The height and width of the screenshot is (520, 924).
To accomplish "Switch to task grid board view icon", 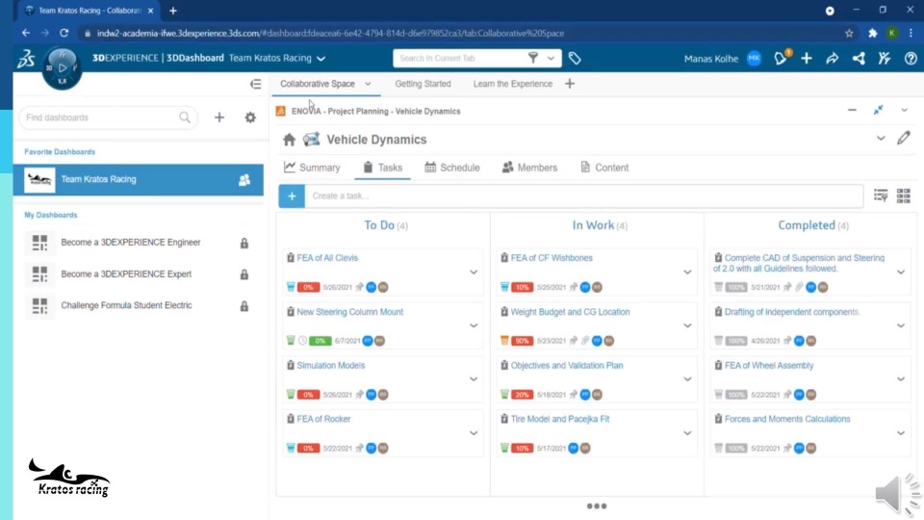I will tap(904, 195).
